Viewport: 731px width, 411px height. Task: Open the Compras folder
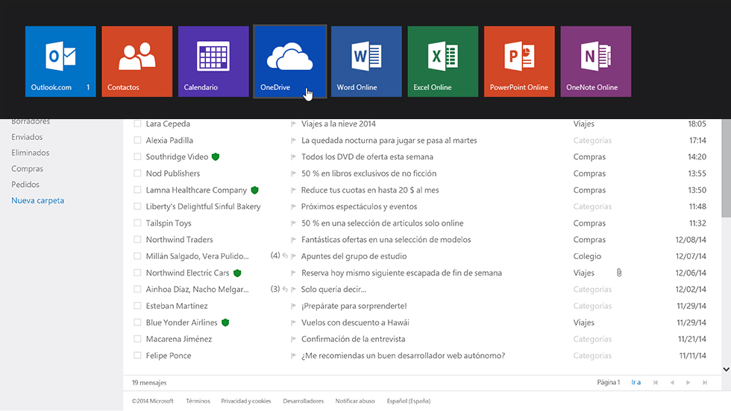click(27, 168)
